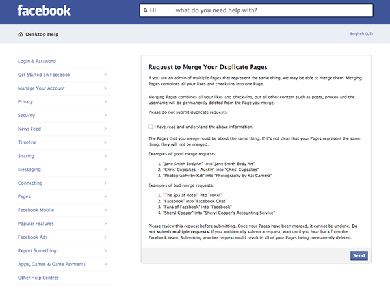Expand chevron beside Connecting
This screenshot has height=288, width=390.
(105, 183)
